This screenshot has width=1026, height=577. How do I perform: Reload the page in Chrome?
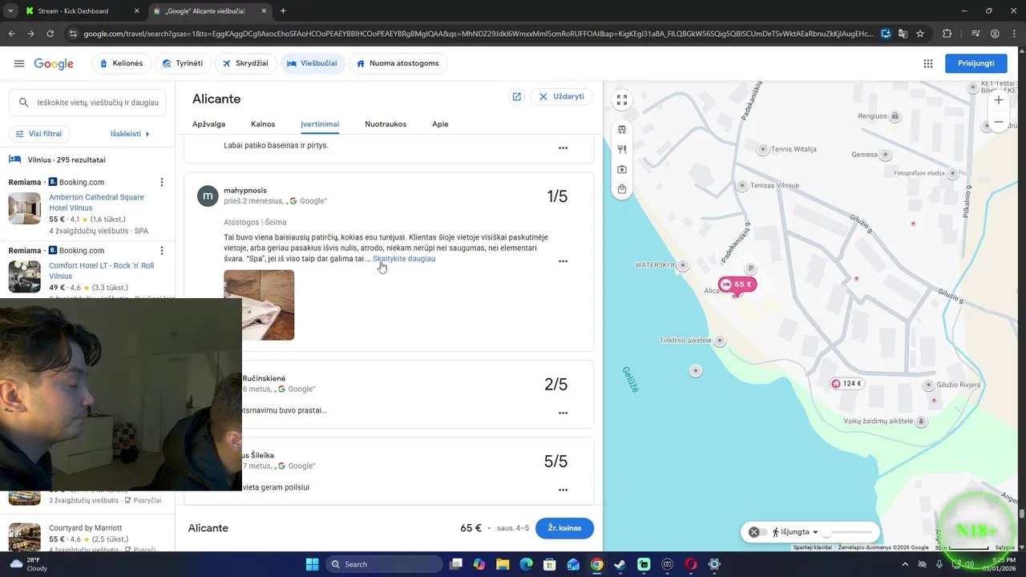(x=50, y=34)
